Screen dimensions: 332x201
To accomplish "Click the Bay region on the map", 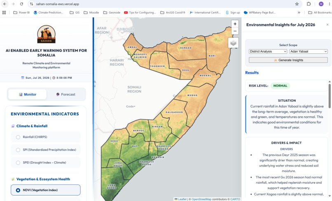I will coord(134,149).
